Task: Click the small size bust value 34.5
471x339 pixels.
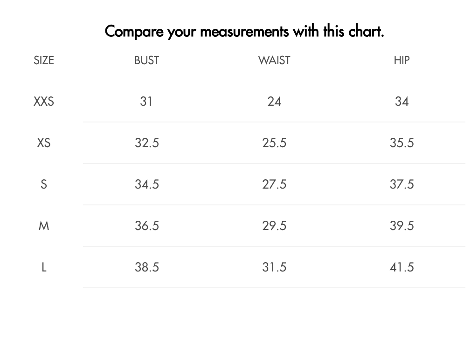Action: [x=146, y=184]
